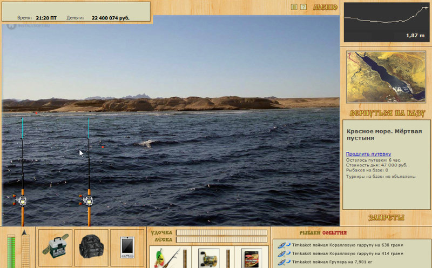The image size is (432, 268).
Task: Click 'Рыбаков на базе: 0' text
Action: pyautogui.click(x=367, y=170)
